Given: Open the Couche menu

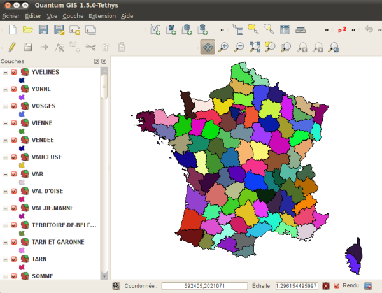Looking at the screenshot, I should click(x=73, y=15).
